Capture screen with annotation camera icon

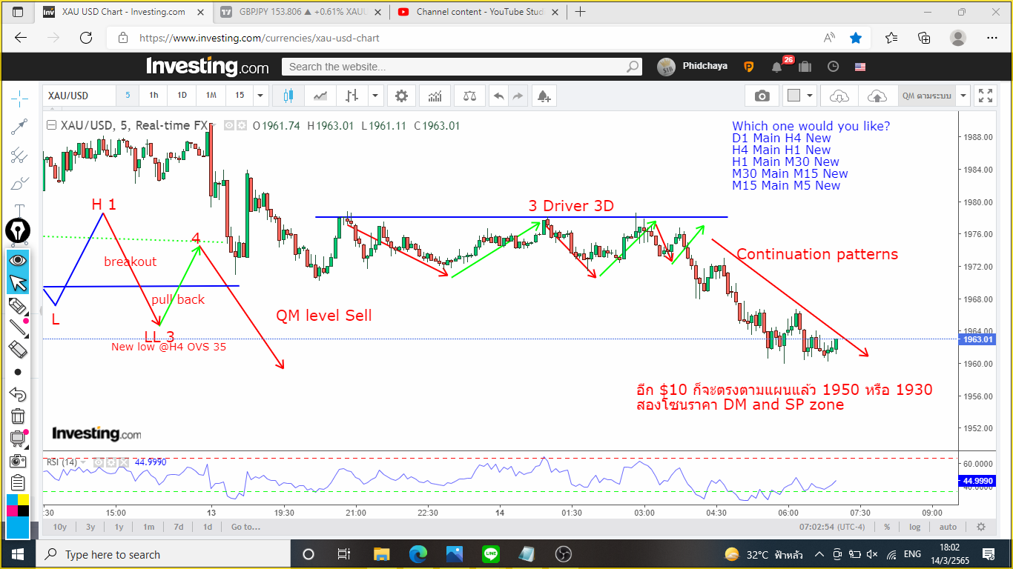tap(18, 461)
